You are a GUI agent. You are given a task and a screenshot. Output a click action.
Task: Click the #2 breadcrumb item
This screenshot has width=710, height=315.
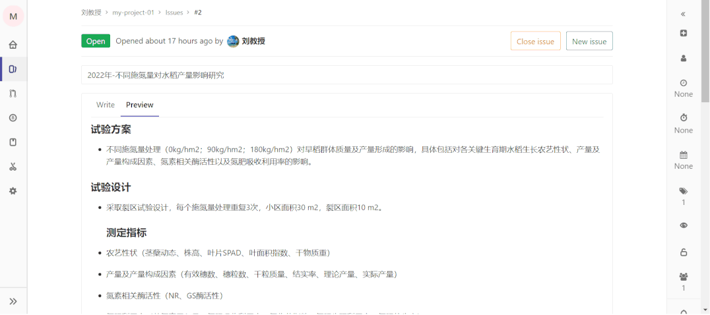click(x=198, y=13)
